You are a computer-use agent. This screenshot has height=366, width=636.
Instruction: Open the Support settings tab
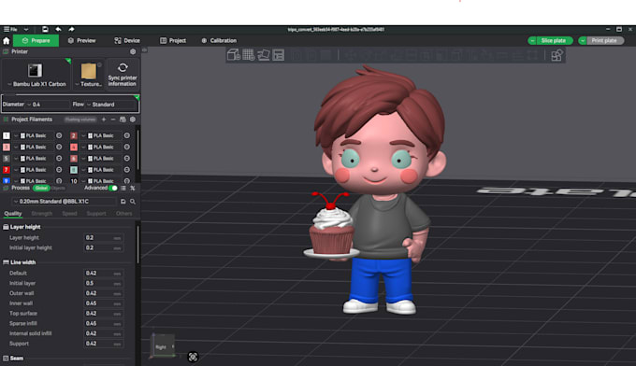[x=96, y=214]
